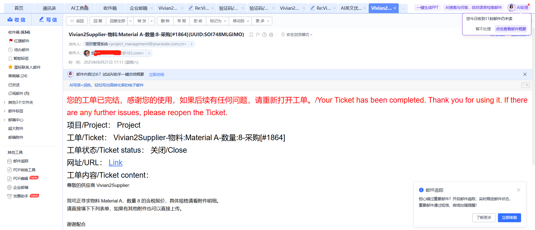Open the AI助理 assistant avatar
Viewport: 535px width, 230px height.
point(511,8)
